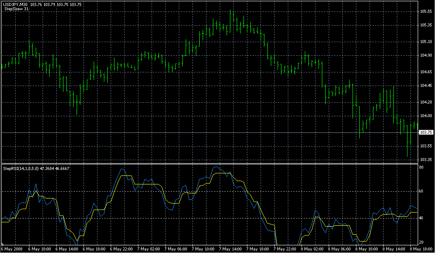Click the USDJPY,M30 symbol title text
The image size is (436, 253).
pos(15,4)
